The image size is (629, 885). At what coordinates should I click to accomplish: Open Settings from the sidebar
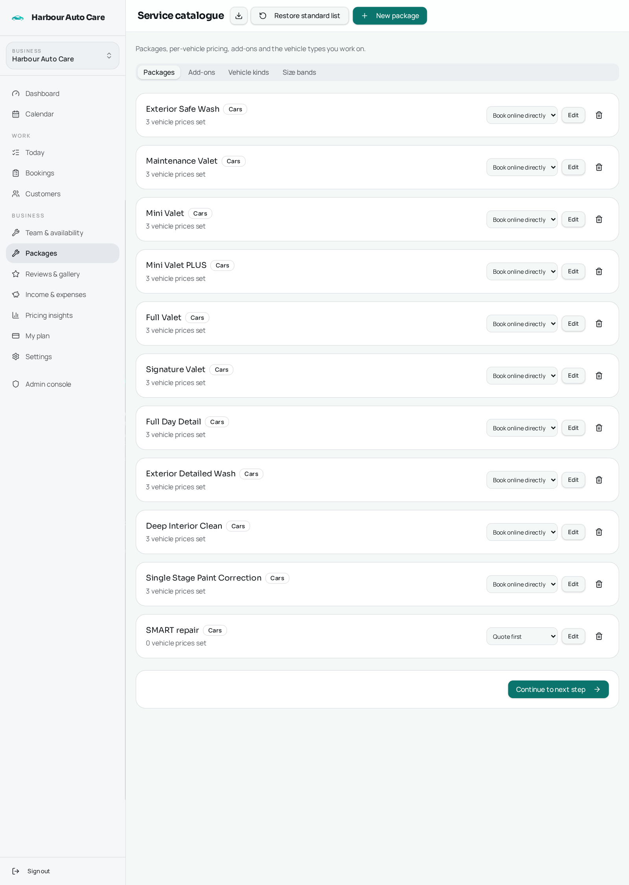(x=63, y=357)
